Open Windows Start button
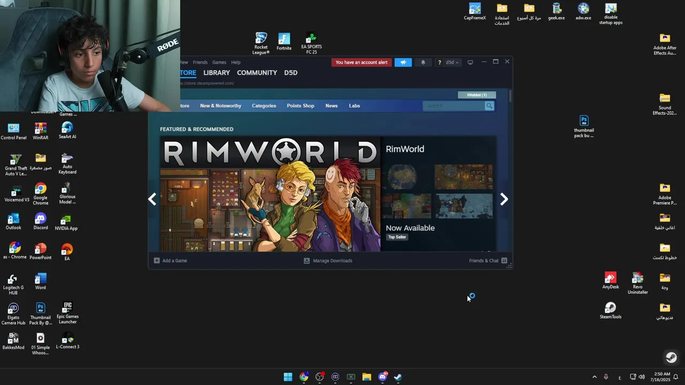Viewport: 685px width, 385px height. click(x=288, y=377)
